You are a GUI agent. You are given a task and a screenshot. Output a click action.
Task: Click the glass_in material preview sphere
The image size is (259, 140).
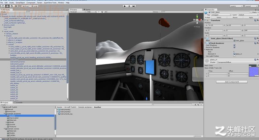[207, 61]
